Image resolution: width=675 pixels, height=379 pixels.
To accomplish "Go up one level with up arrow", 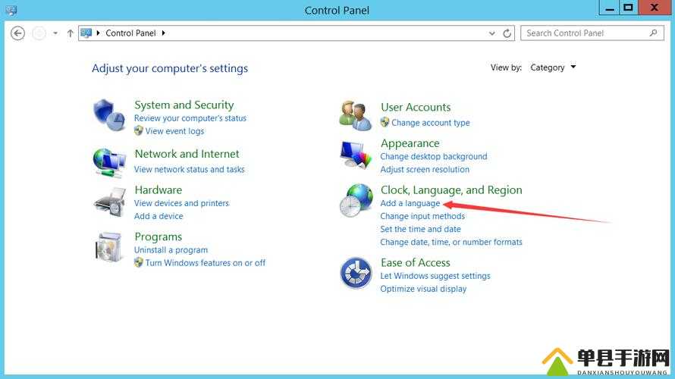I will 71,33.
